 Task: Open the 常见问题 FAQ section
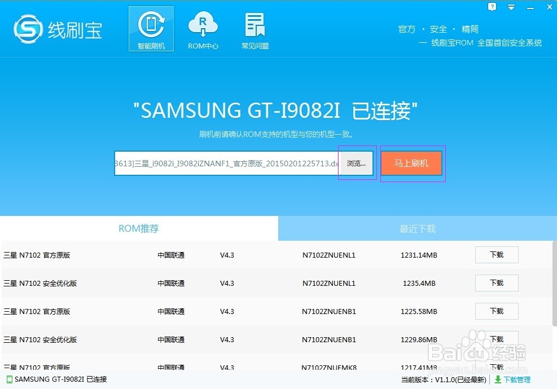(255, 30)
